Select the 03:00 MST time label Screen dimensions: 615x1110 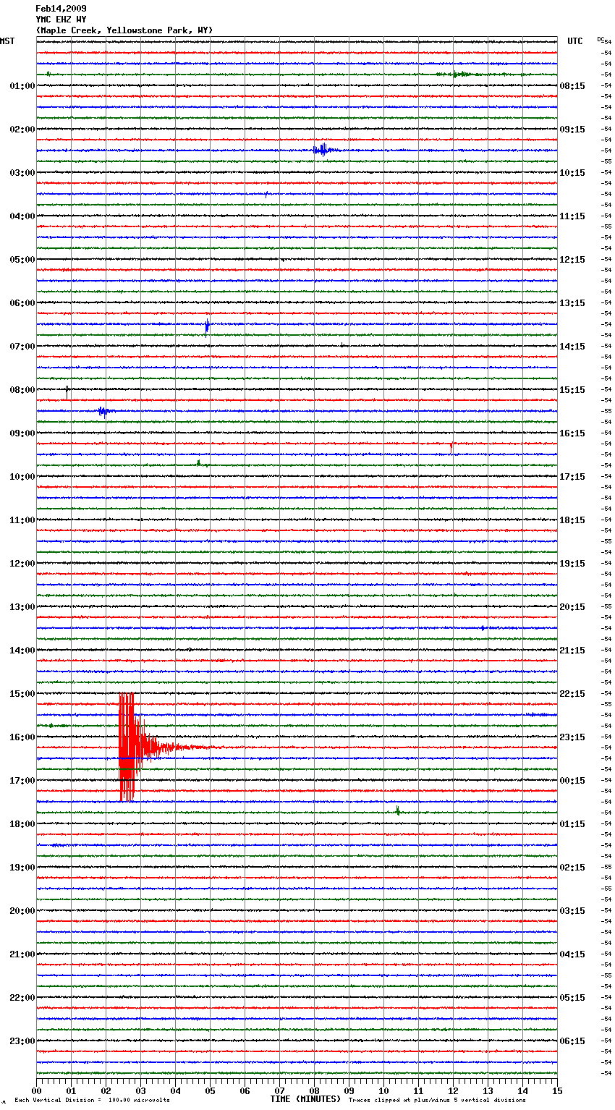point(22,173)
